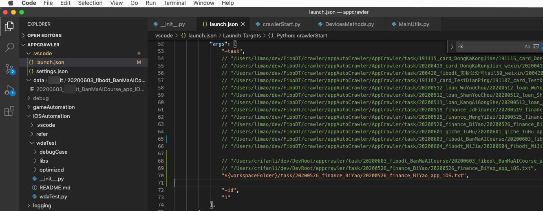Open the Search view in activity bar
The width and height of the screenshot is (543, 211).
[9, 48]
